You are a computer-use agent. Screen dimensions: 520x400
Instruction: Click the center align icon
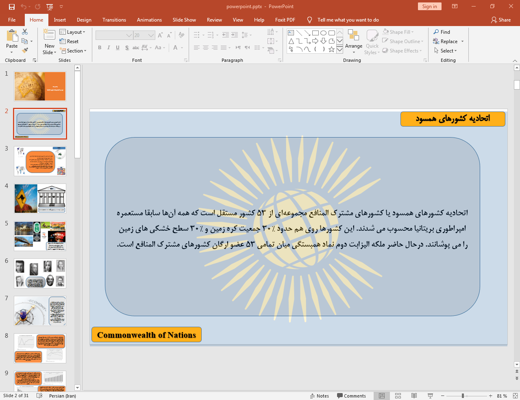click(206, 48)
